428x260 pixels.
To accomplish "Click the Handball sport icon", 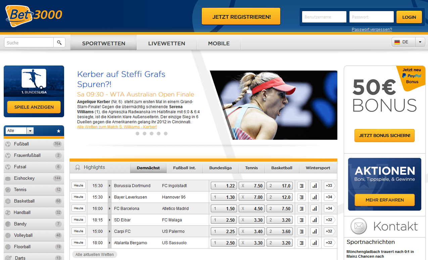I will [x=8, y=213].
